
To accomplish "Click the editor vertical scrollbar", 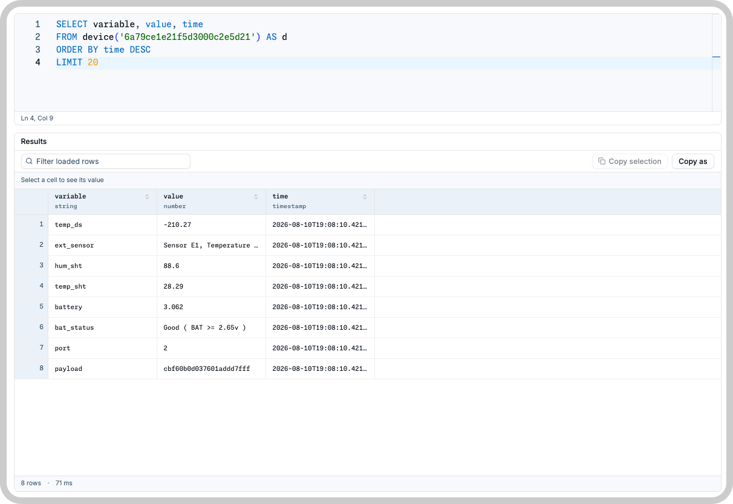I will pos(716,62).
